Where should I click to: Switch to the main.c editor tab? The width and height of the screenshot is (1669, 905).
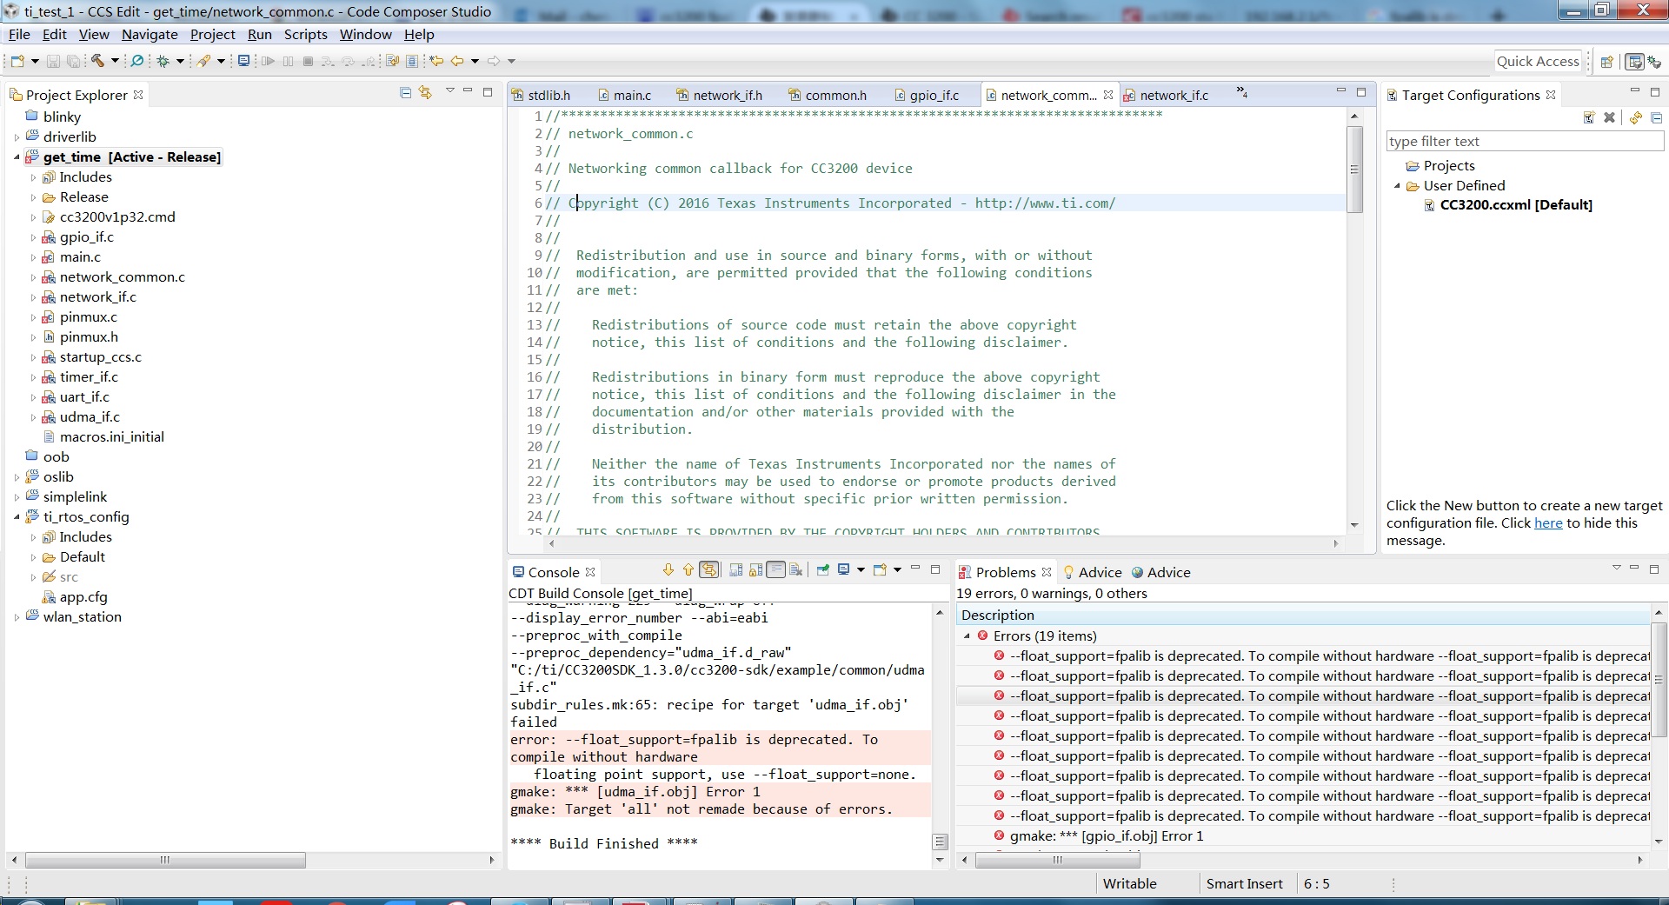tap(631, 95)
